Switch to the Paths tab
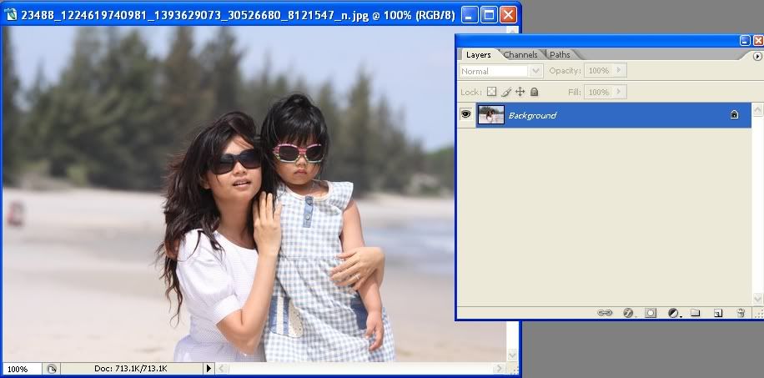The height and width of the screenshot is (378, 764). [560, 55]
